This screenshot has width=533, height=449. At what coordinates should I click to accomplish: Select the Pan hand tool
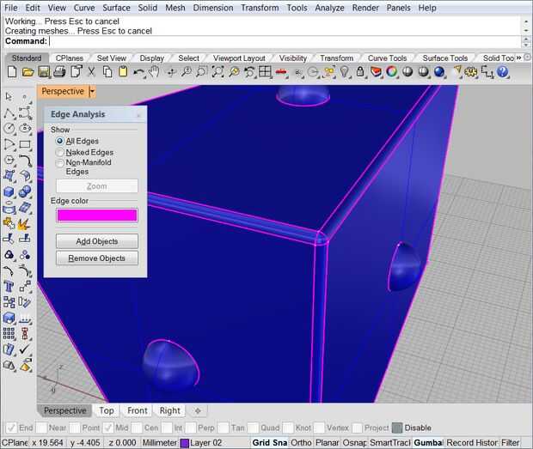153,72
